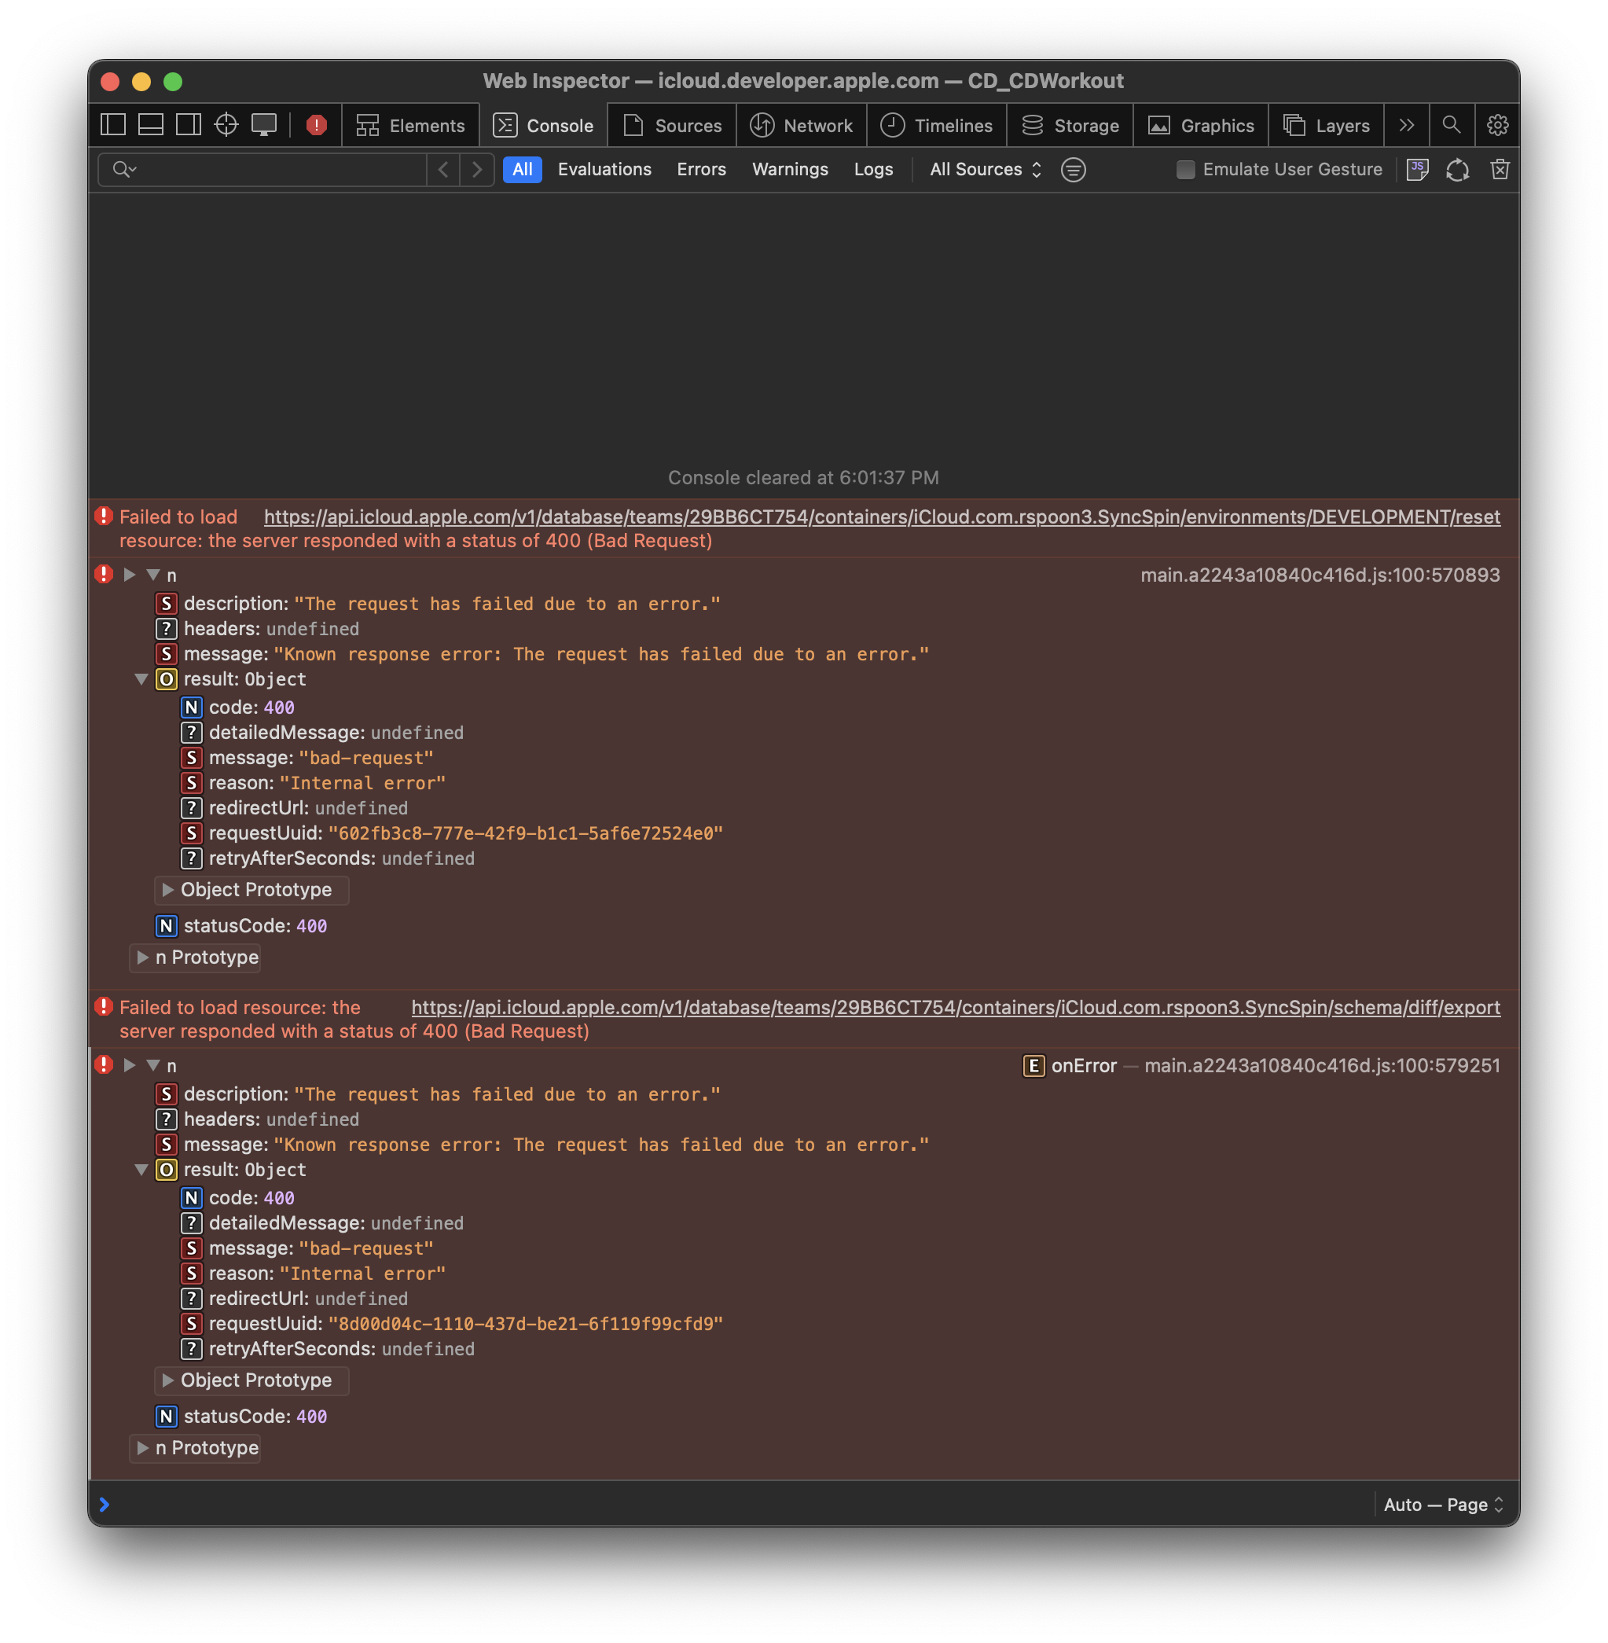The width and height of the screenshot is (1608, 1643).
Task: Expand second Object Prototype
Action: (x=167, y=1380)
